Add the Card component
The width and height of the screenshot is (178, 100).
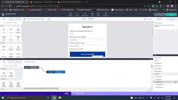(18, 38)
